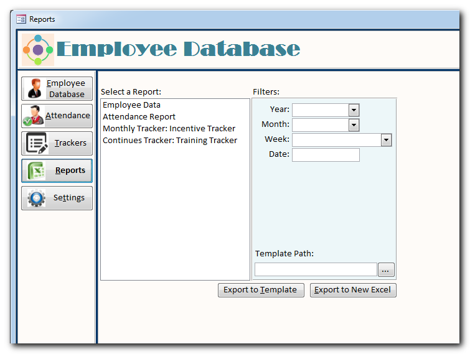
Task: Click the Reports Excel spreadsheet icon
Action: 36,170
